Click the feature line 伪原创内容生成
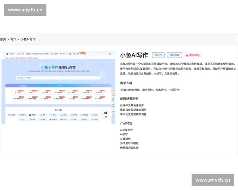The height and width of the screenshot is (190, 238). coord(129,148)
